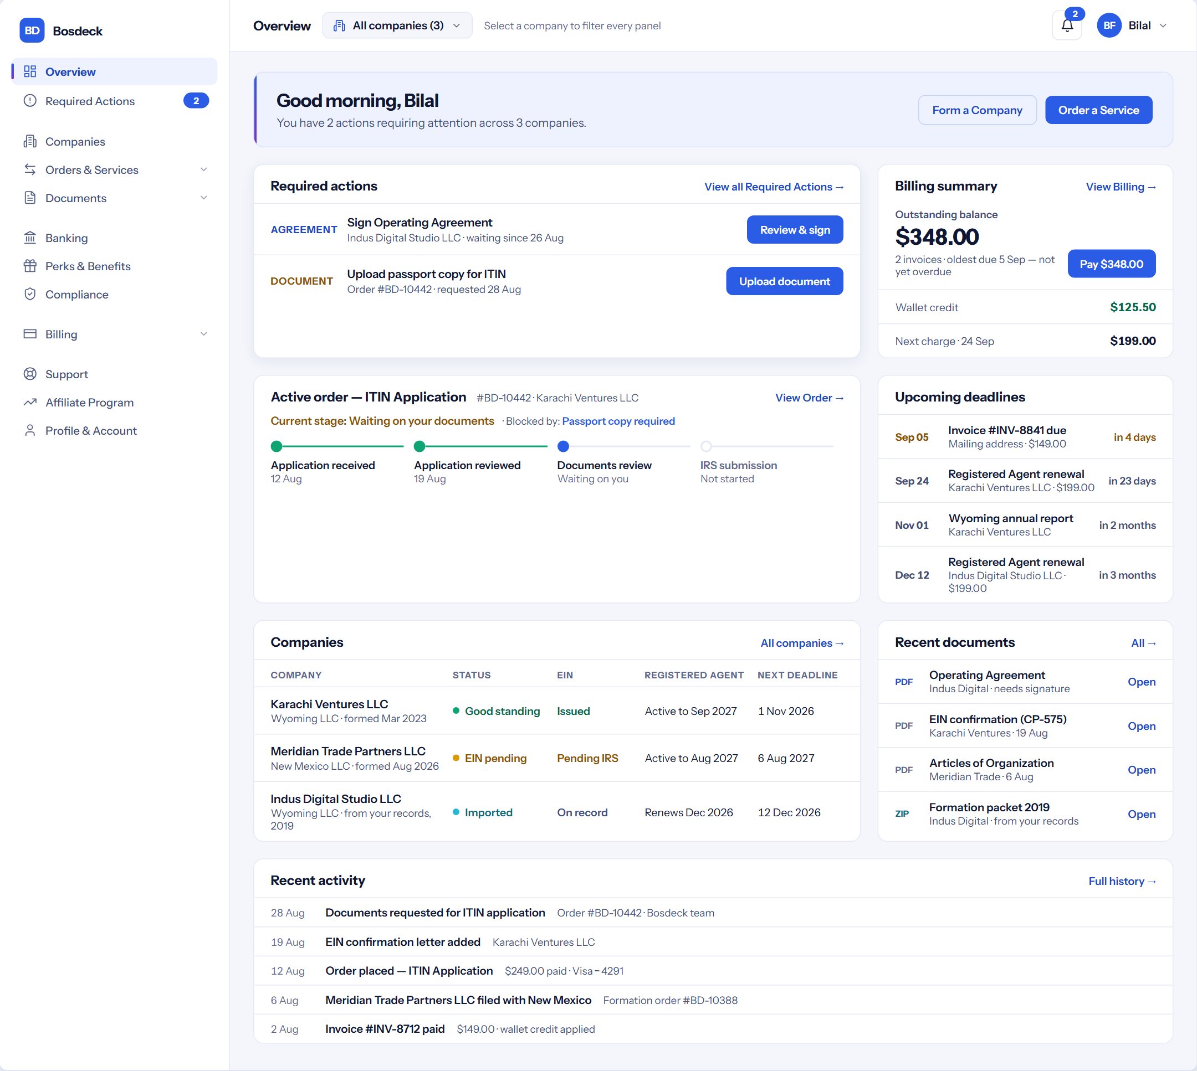1197x1071 pixels.
Task: Click the Sep 05 Invoice #INV-8841 deadline
Action: pos(1025,436)
